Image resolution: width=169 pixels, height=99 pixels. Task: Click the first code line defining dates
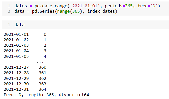pyautogui.click(x=87, y=6)
